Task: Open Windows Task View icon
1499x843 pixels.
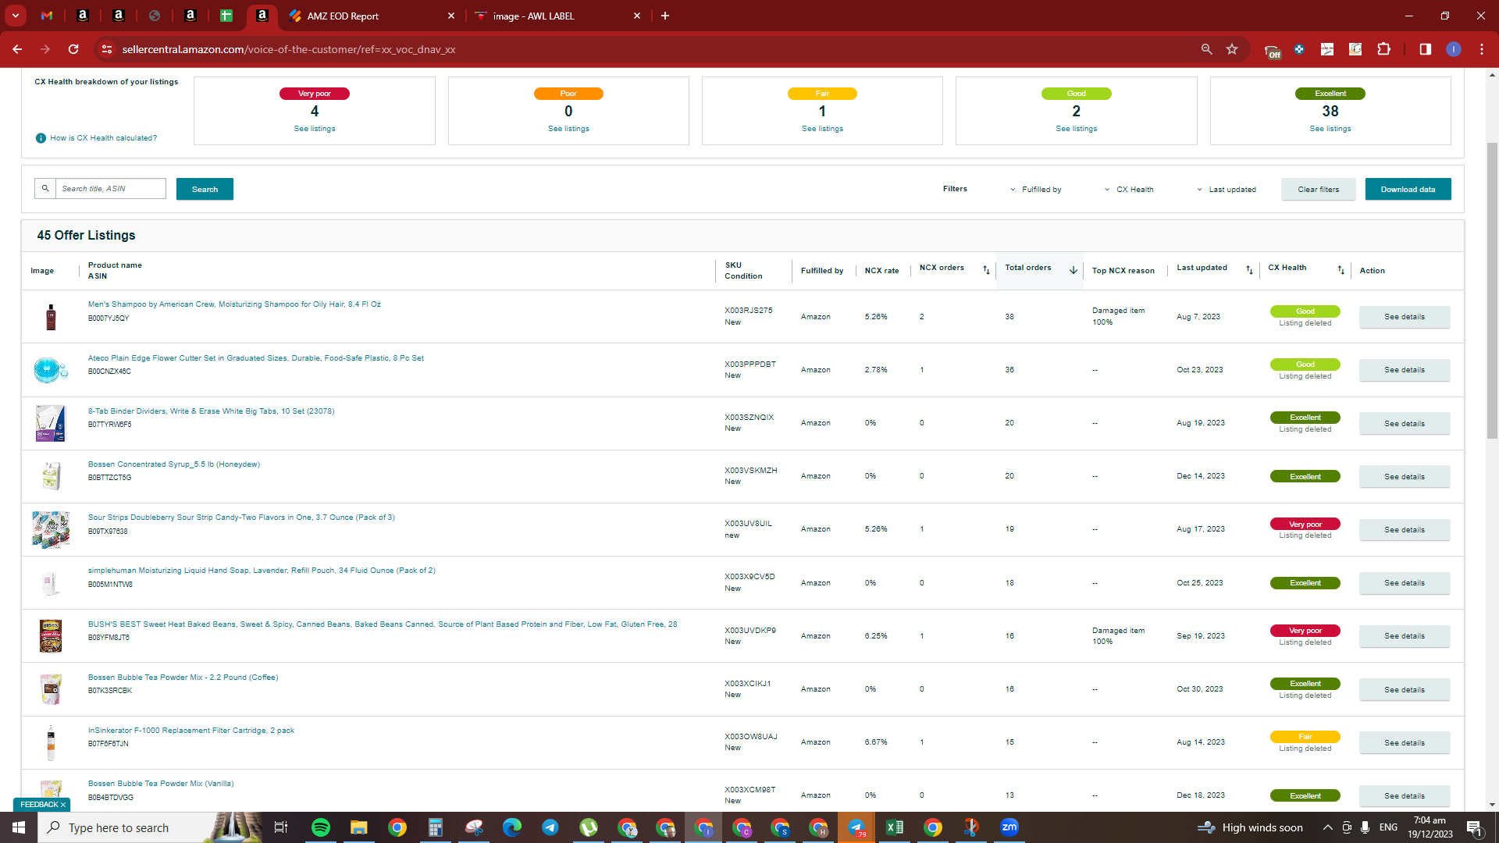Action: pos(281,827)
